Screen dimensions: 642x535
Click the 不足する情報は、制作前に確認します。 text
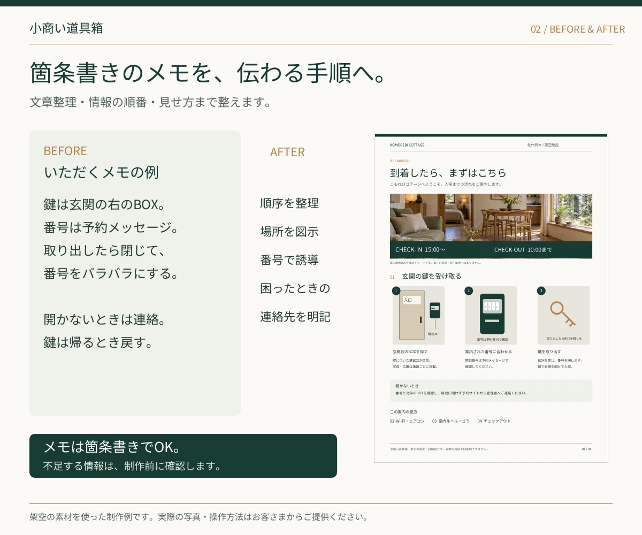(132, 466)
